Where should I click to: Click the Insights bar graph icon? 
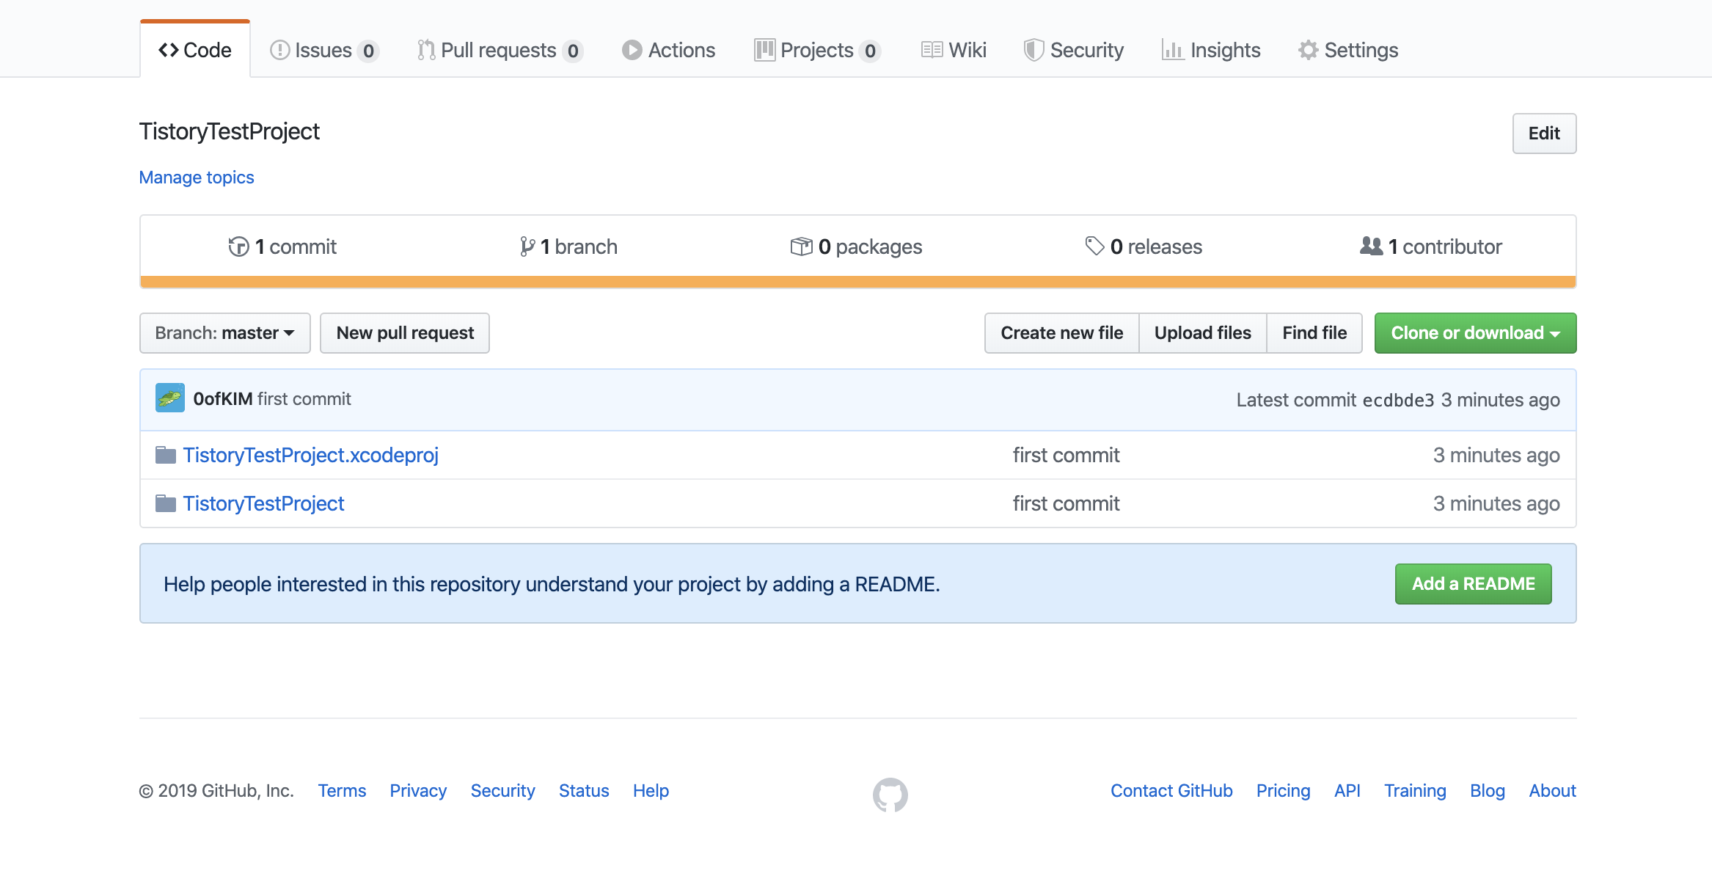click(x=1173, y=50)
